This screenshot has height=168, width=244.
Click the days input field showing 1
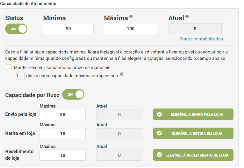pyautogui.click(x=19, y=76)
